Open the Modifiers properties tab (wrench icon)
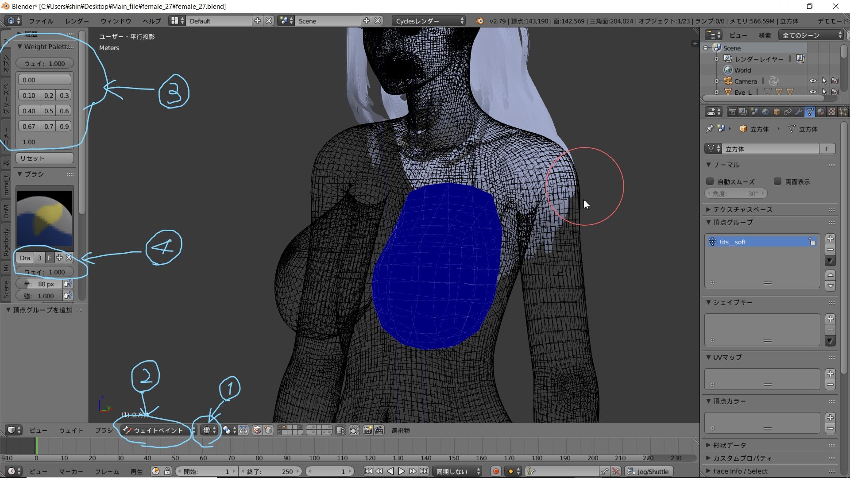 click(x=799, y=112)
